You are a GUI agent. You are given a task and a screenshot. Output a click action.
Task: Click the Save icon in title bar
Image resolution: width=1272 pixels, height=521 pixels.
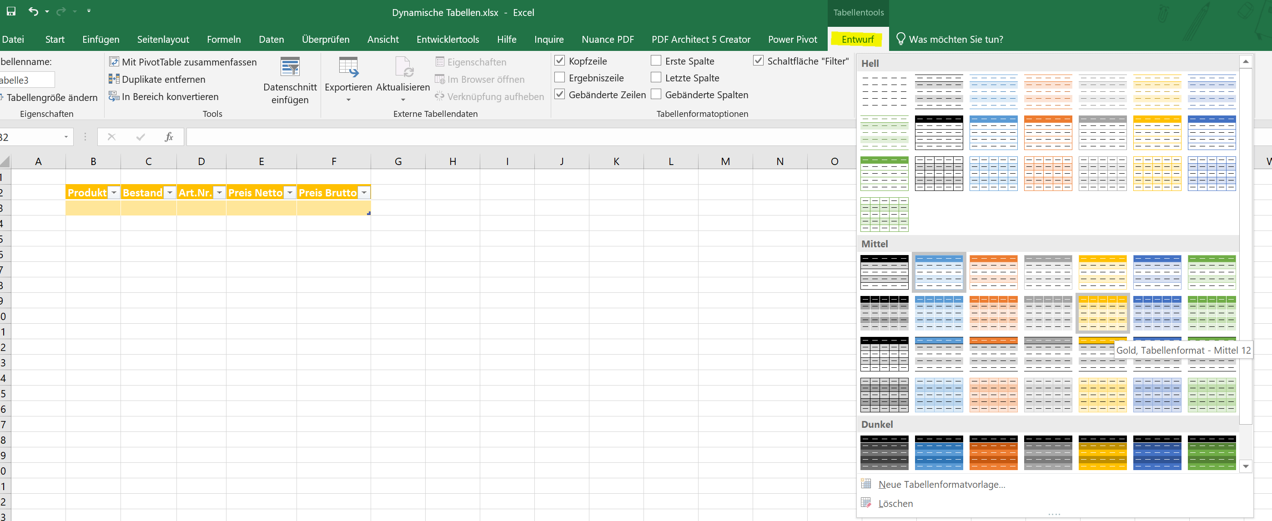[x=11, y=11]
